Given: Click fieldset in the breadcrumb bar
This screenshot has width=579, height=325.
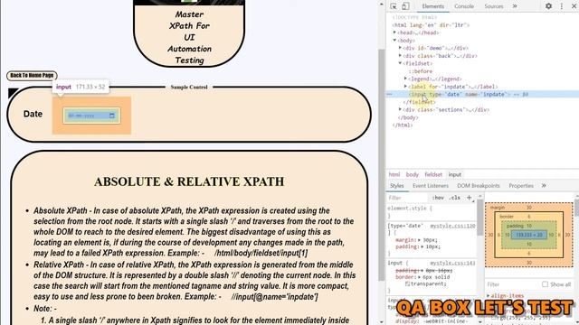Looking at the screenshot, I should click(x=433, y=174).
